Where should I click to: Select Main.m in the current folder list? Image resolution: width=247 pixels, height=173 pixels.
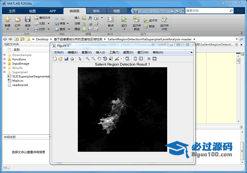(x=18, y=81)
